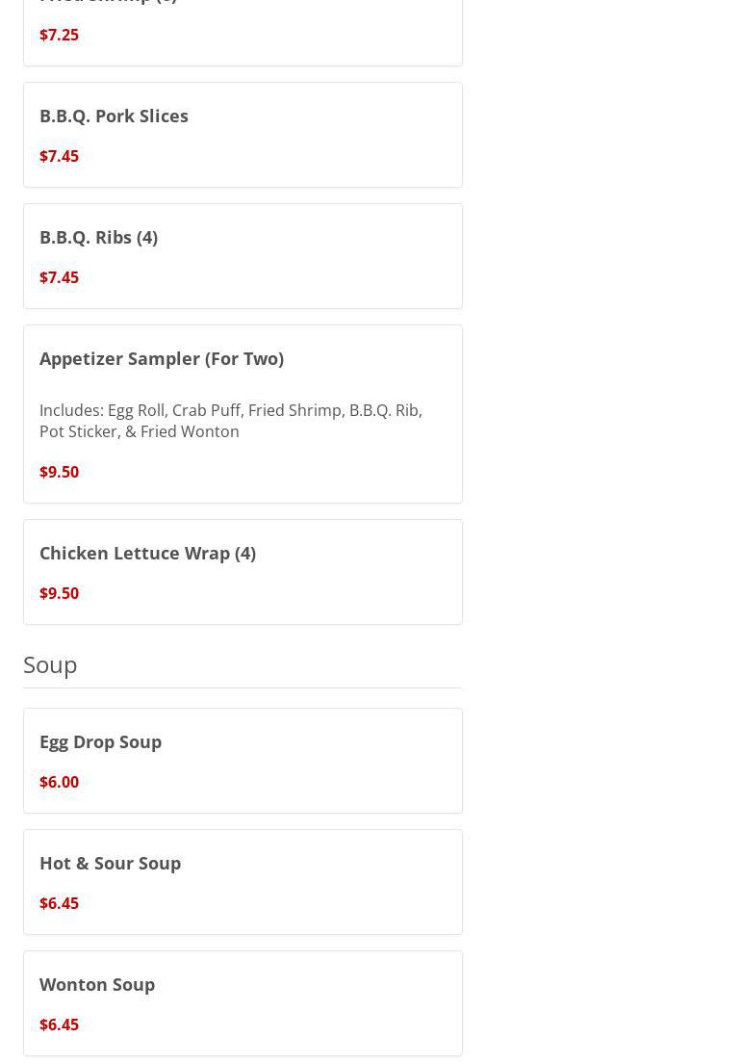Screen dimensions: 741x1064
Task: Select the Hot & Sour Soup item
Action: tap(110, 863)
